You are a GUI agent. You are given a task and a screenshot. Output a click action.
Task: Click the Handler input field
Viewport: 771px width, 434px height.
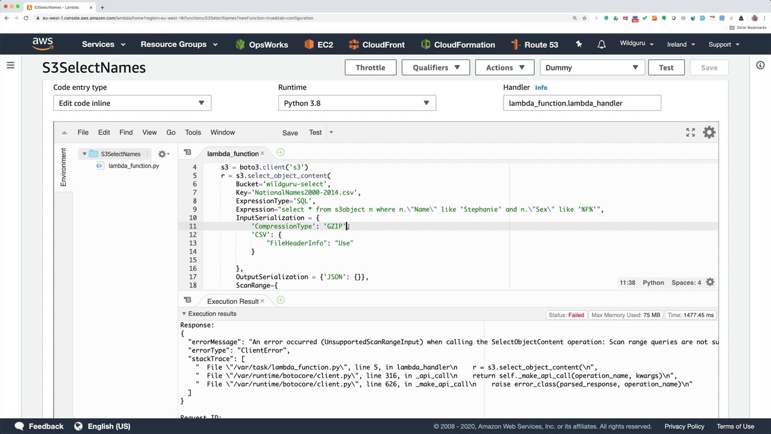tap(581, 103)
